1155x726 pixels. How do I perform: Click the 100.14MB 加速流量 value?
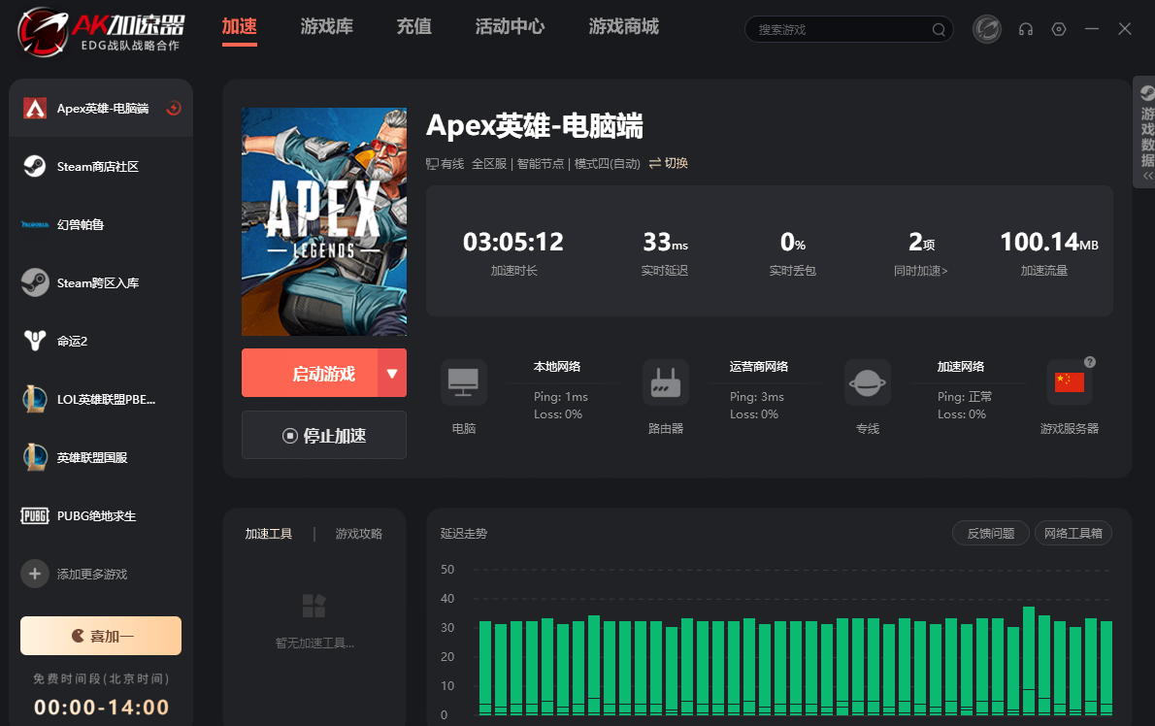pyautogui.click(x=1049, y=242)
